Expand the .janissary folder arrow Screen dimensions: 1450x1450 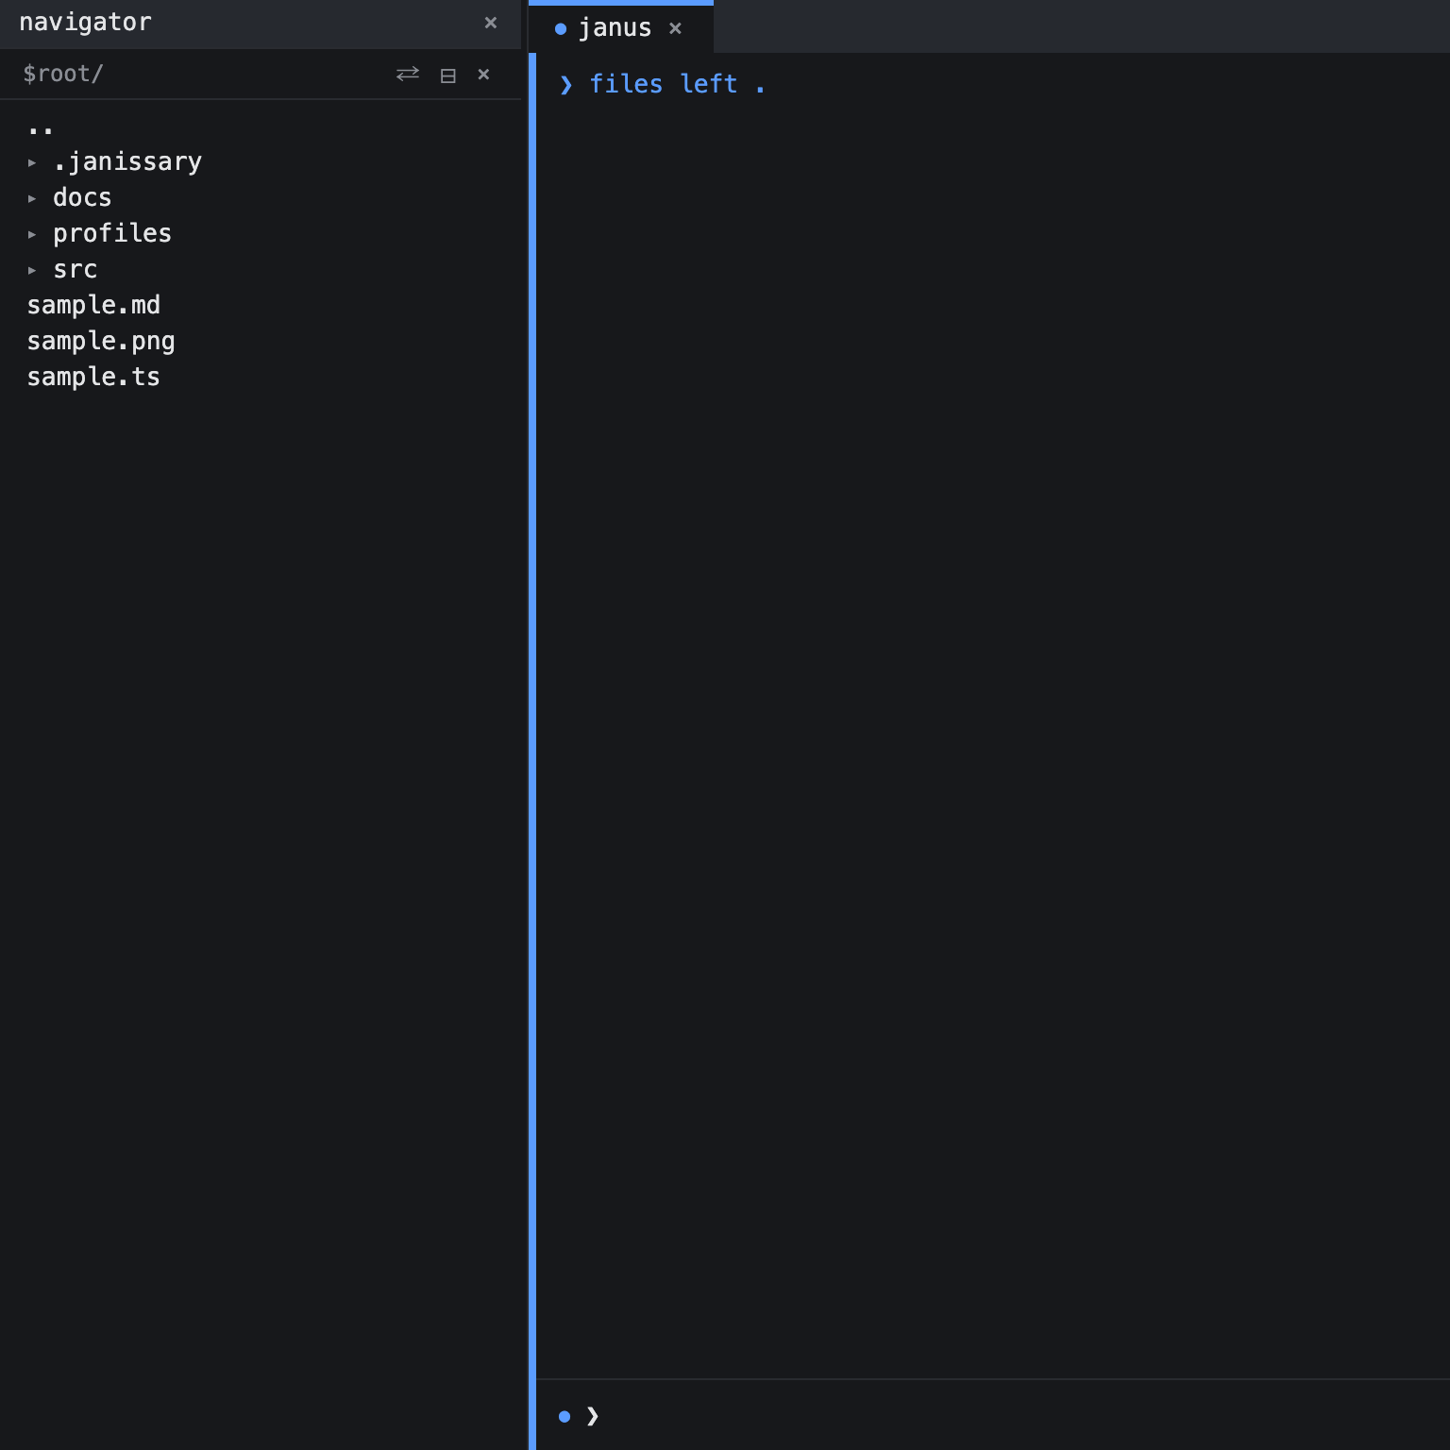pyautogui.click(x=32, y=162)
